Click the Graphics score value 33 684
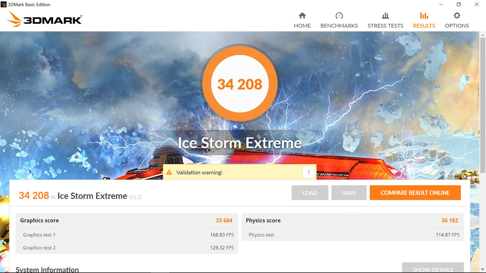Screen dimensions: 486x273 point(224,220)
